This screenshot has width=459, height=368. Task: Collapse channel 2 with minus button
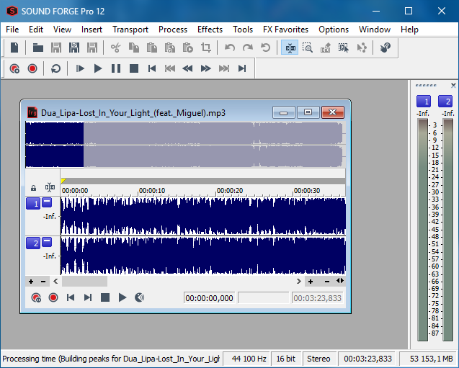pyautogui.click(x=47, y=242)
